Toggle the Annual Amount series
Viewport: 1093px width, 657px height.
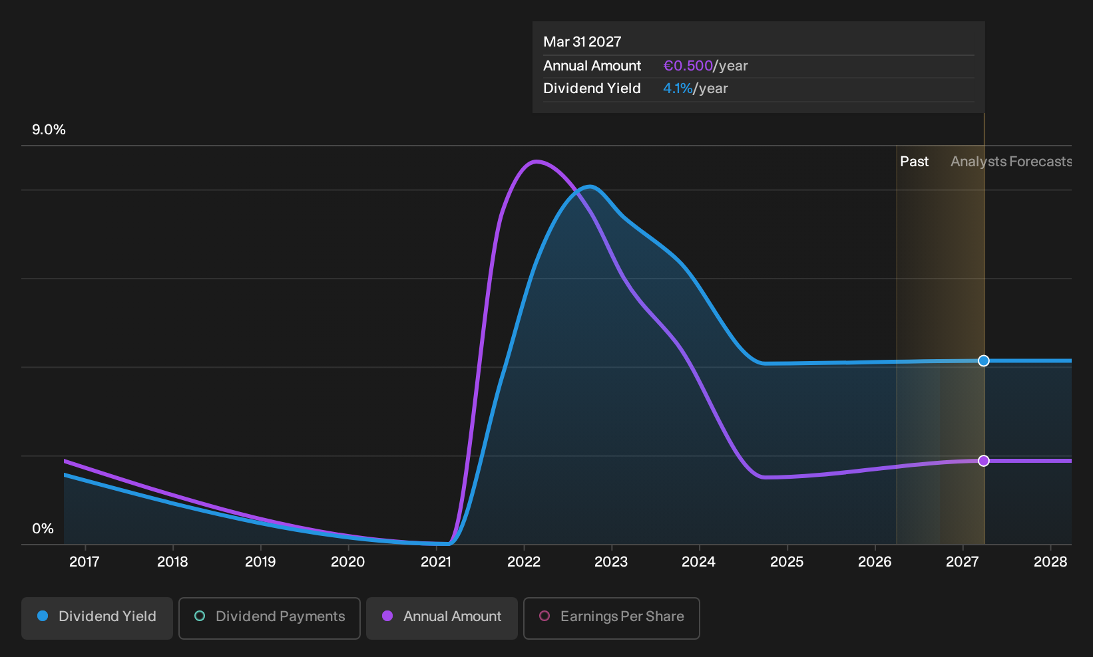[442, 618]
